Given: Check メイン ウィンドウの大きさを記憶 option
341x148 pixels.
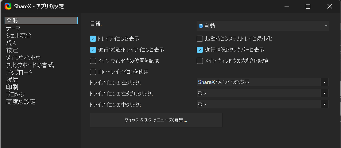Looking at the screenshot, I should (x=200, y=61).
